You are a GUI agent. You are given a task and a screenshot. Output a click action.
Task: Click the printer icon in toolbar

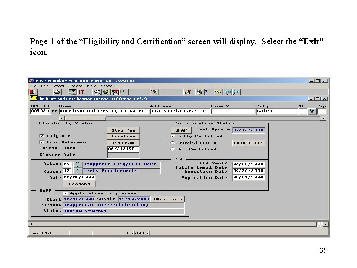[57, 92]
